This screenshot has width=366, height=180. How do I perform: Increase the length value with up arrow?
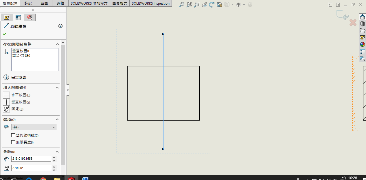[54, 157]
